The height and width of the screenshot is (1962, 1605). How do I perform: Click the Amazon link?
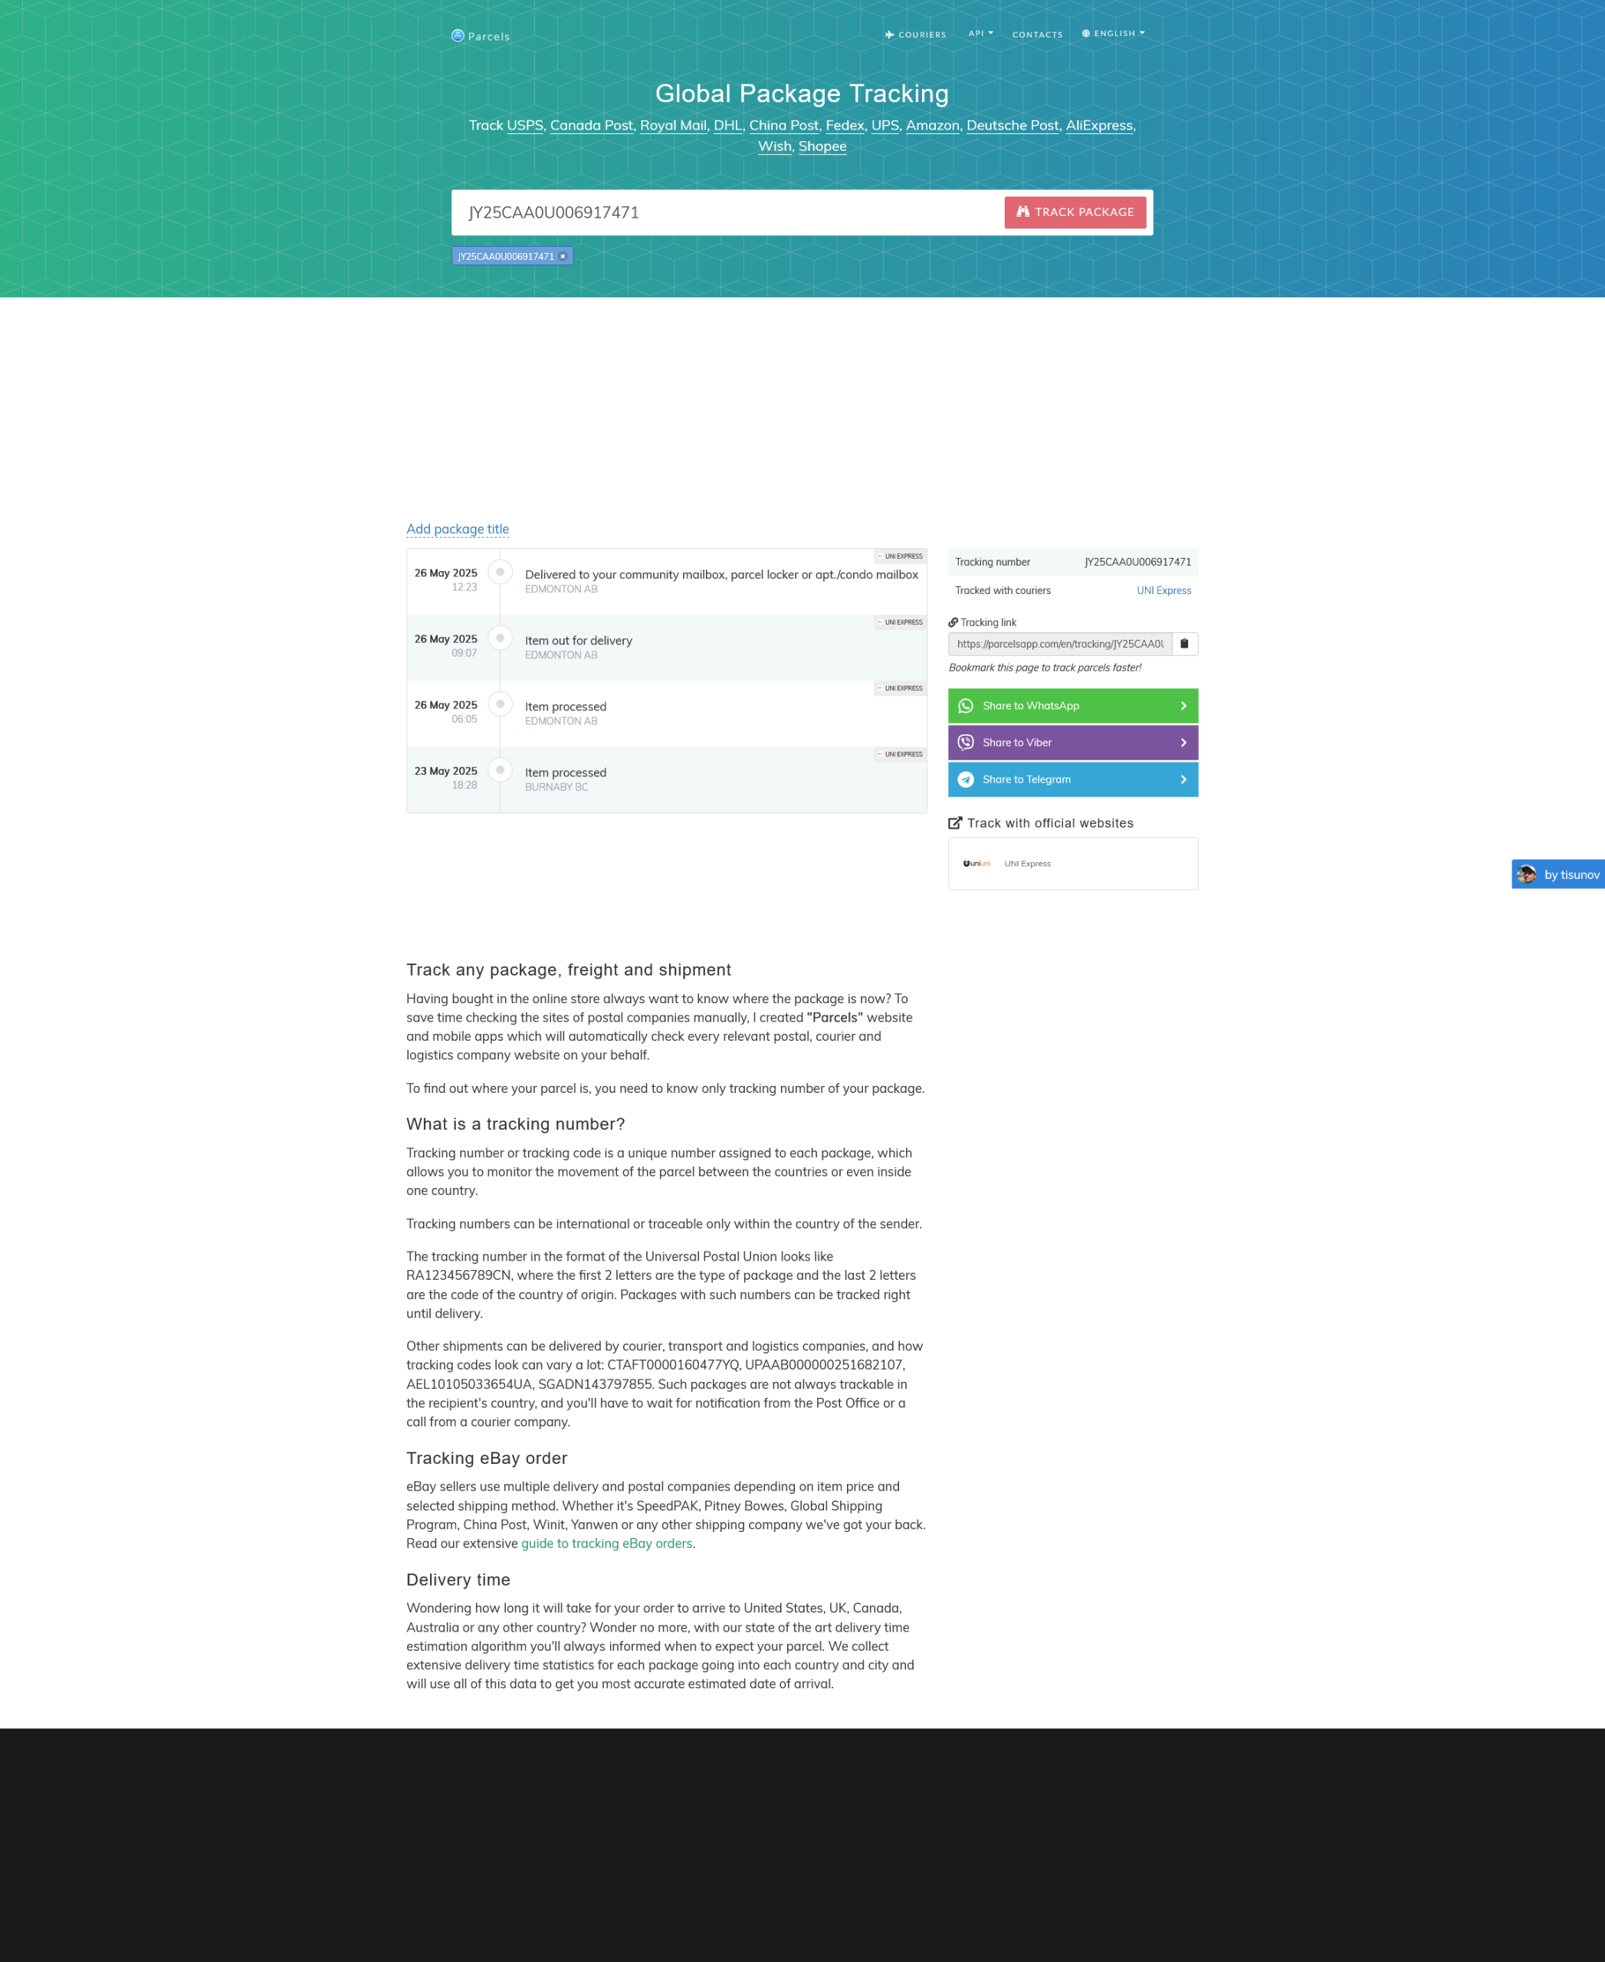click(x=933, y=126)
